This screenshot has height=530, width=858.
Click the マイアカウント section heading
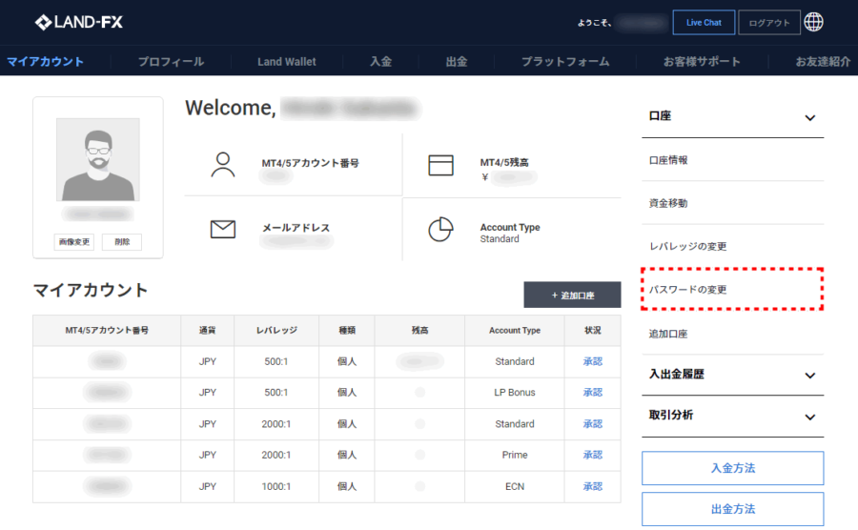coord(91,290)
